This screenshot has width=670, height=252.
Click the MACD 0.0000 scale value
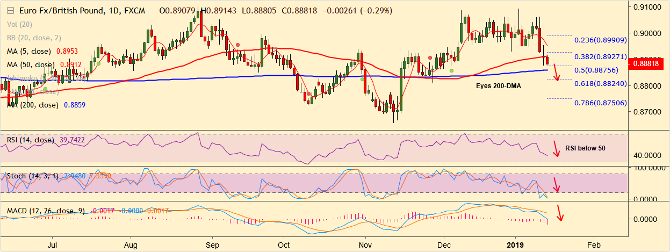[645, 219]
